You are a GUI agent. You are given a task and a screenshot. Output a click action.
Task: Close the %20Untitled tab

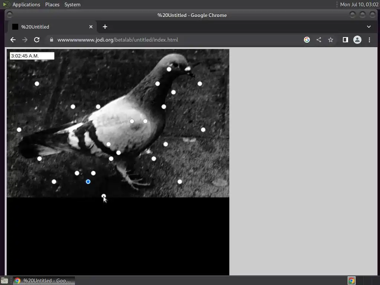coord(91,27)
